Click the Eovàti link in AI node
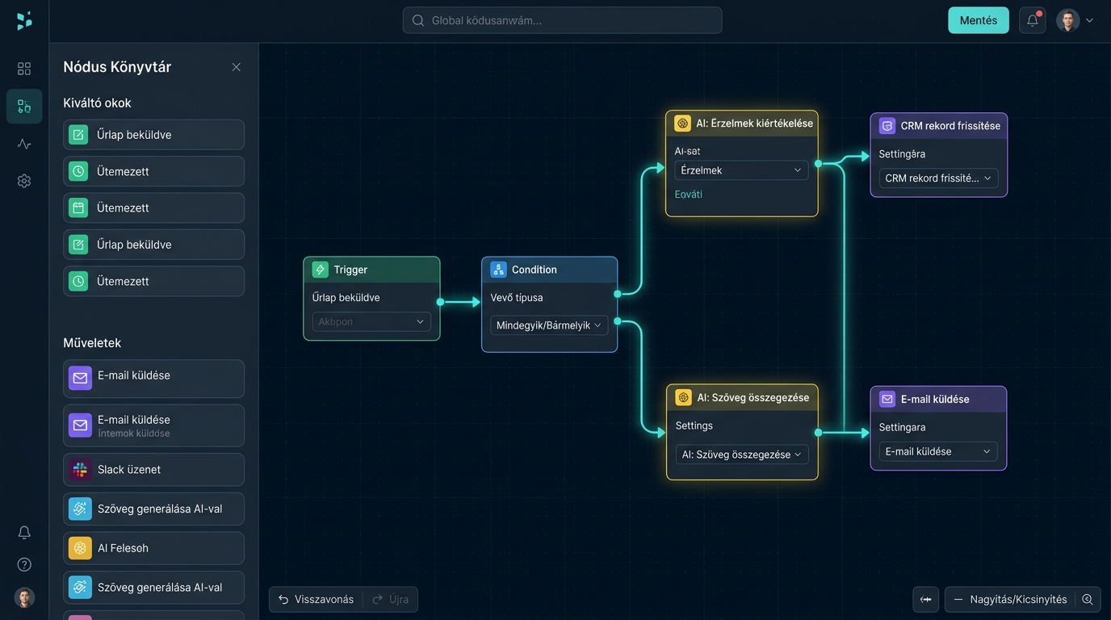The width and height of the screenshot is (1111, 620). 689,195
